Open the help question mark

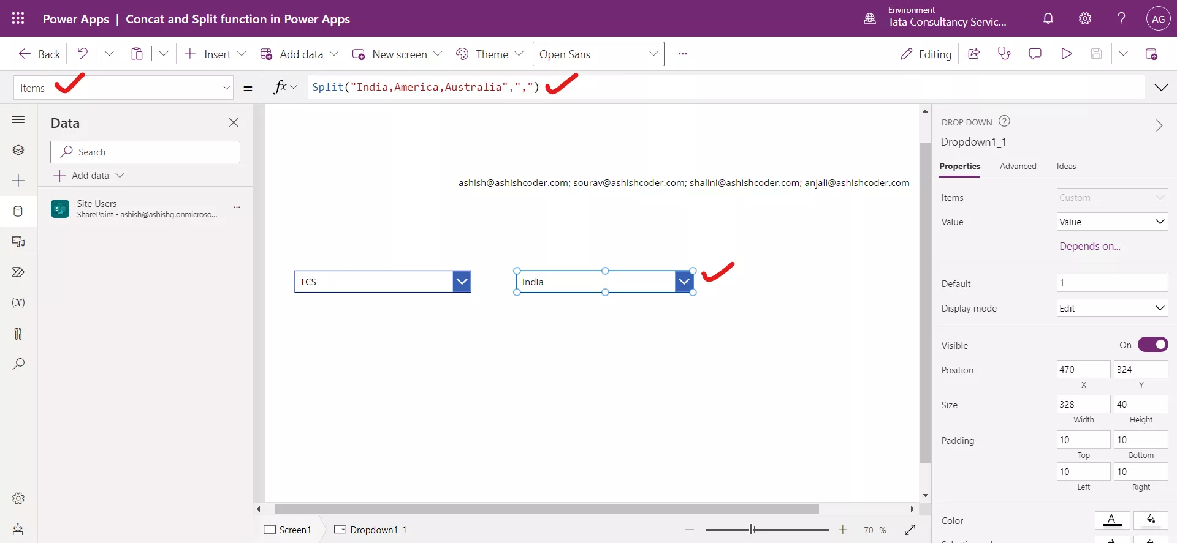[x=1121, y=18]
